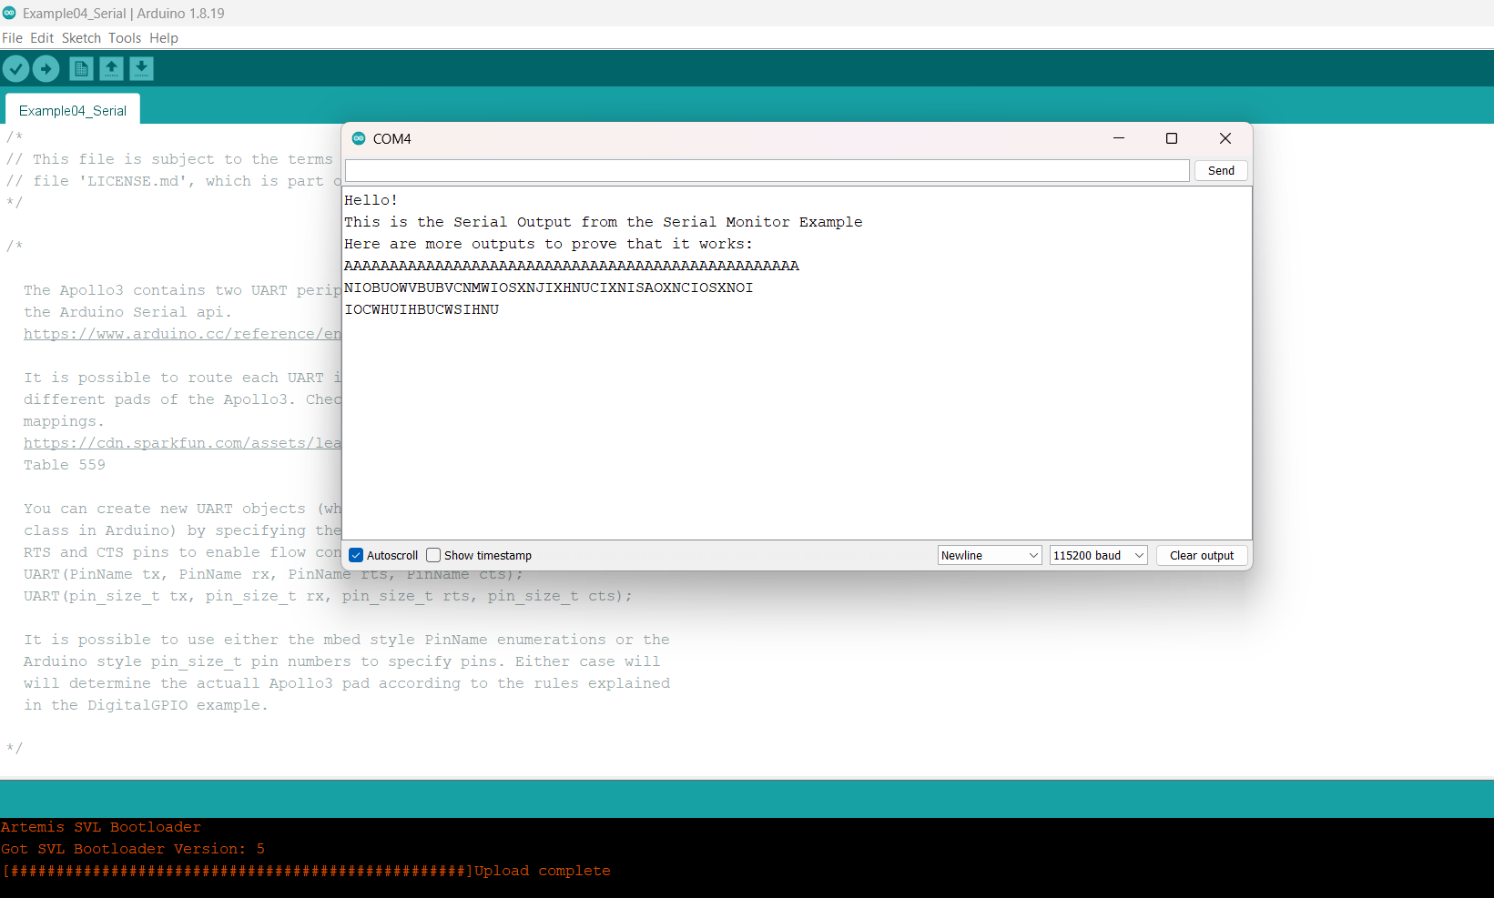This screenshot has width=1494, height=898.
Task: Click the Verify sketch checkmark icon
Action: click(x=16, y=68)
